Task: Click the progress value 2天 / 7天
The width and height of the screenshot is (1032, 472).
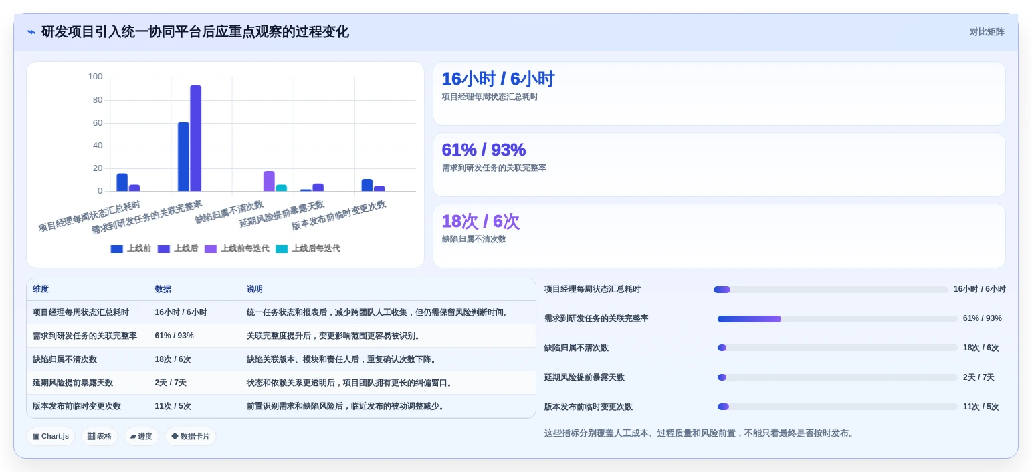Action: click(x=978, y=377)
